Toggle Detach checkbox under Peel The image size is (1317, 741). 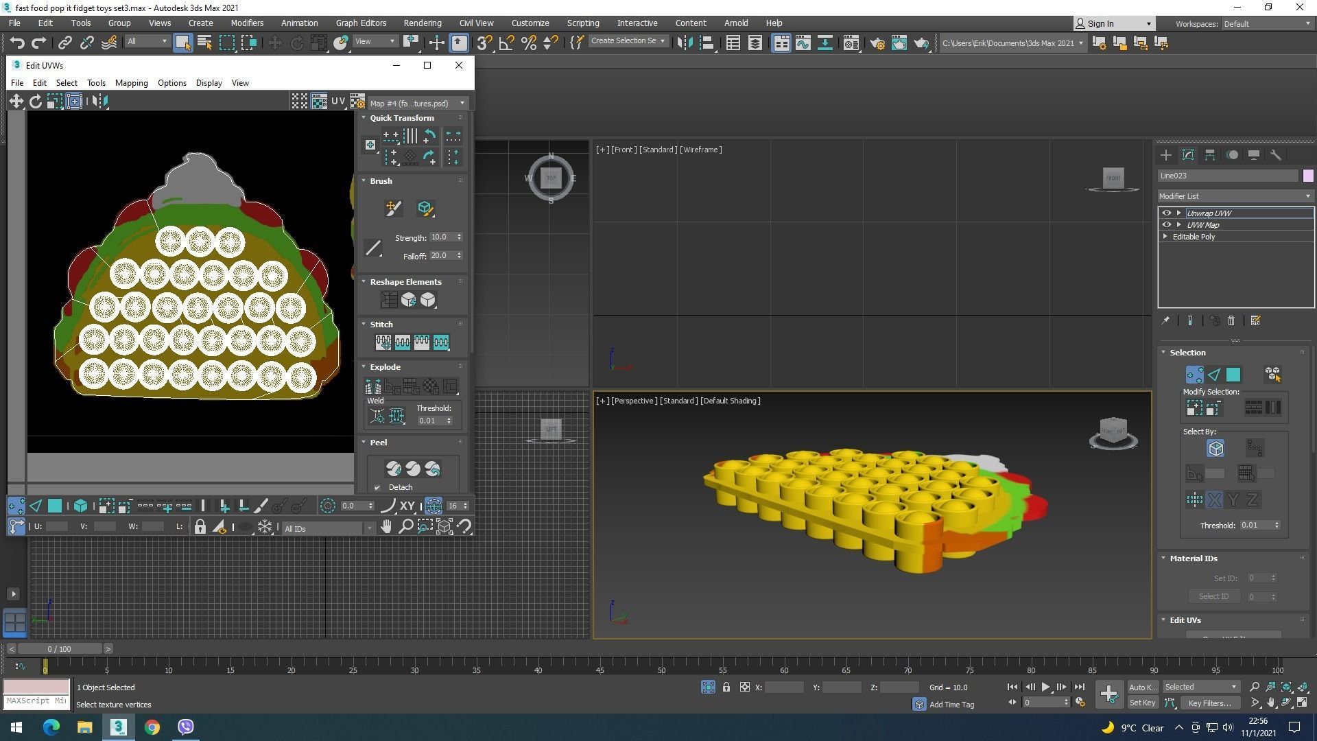click(377, 488)
